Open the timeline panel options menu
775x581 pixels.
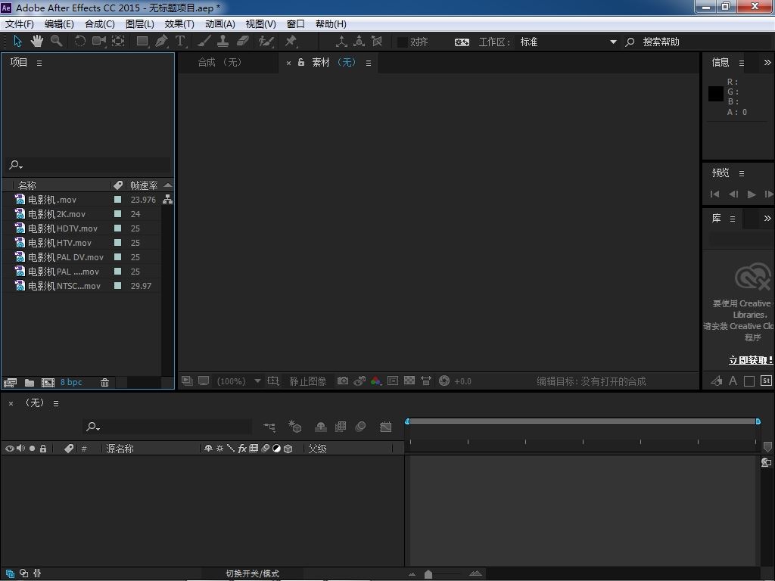(x=56, y=404)
